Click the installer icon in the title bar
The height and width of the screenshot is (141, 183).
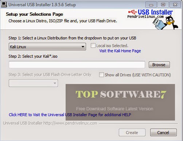4,4
